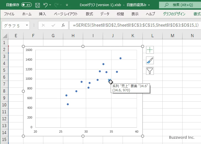
Task: Open the 表示 tab
Action: [135, 14]
